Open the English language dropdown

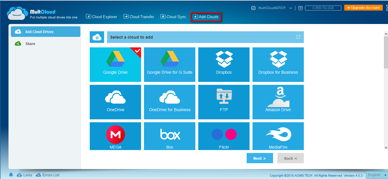pyautogui.click(x=377, y=175)
